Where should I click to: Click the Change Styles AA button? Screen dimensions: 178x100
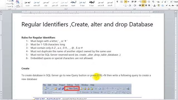click(18, 3)
